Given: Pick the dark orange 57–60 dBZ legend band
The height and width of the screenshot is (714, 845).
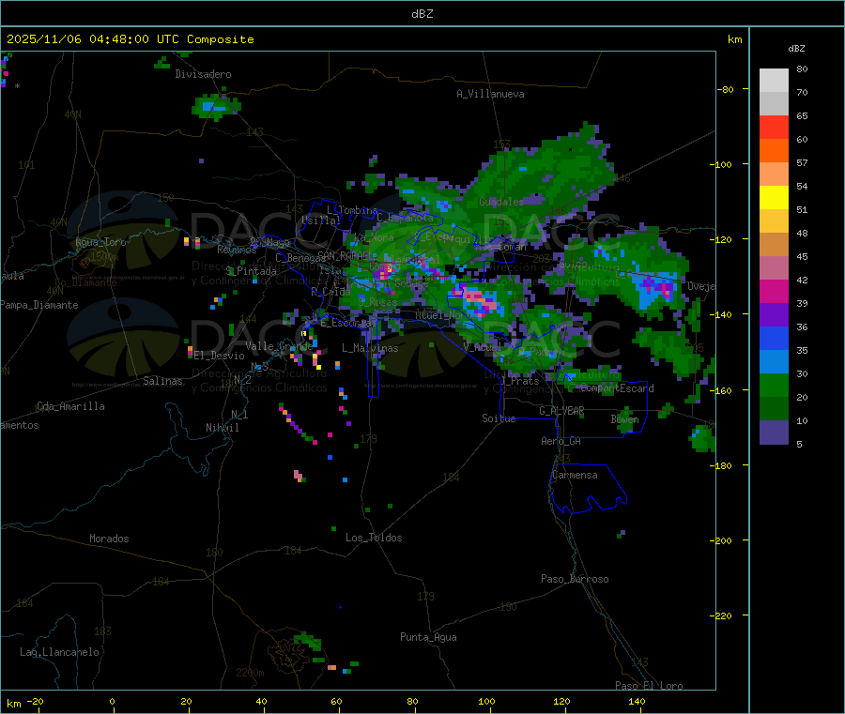Looking at the screenshot, I should (774, 151).
